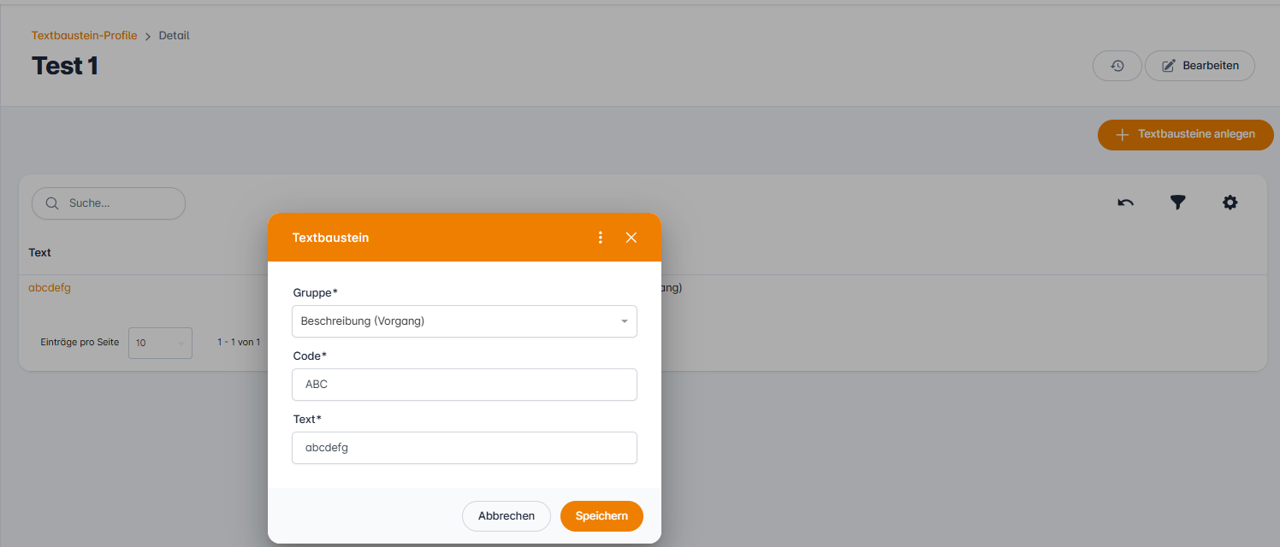Open the abcdefg table entry link
This screenshot has width=1280, height=547.
coord(50,288)
